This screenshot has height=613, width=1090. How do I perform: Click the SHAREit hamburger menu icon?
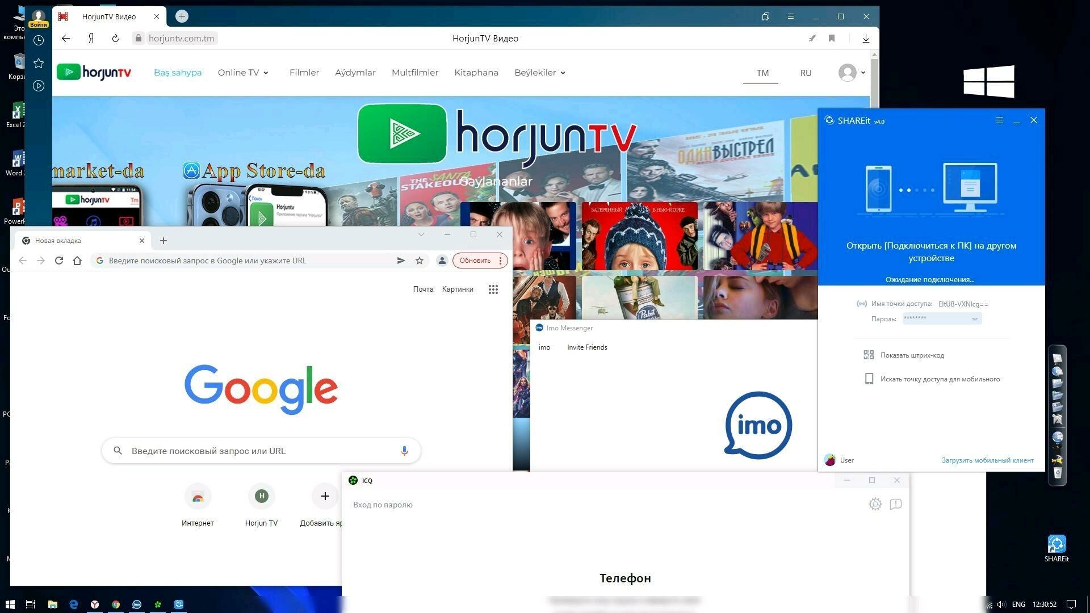click(x=999, y=120)
